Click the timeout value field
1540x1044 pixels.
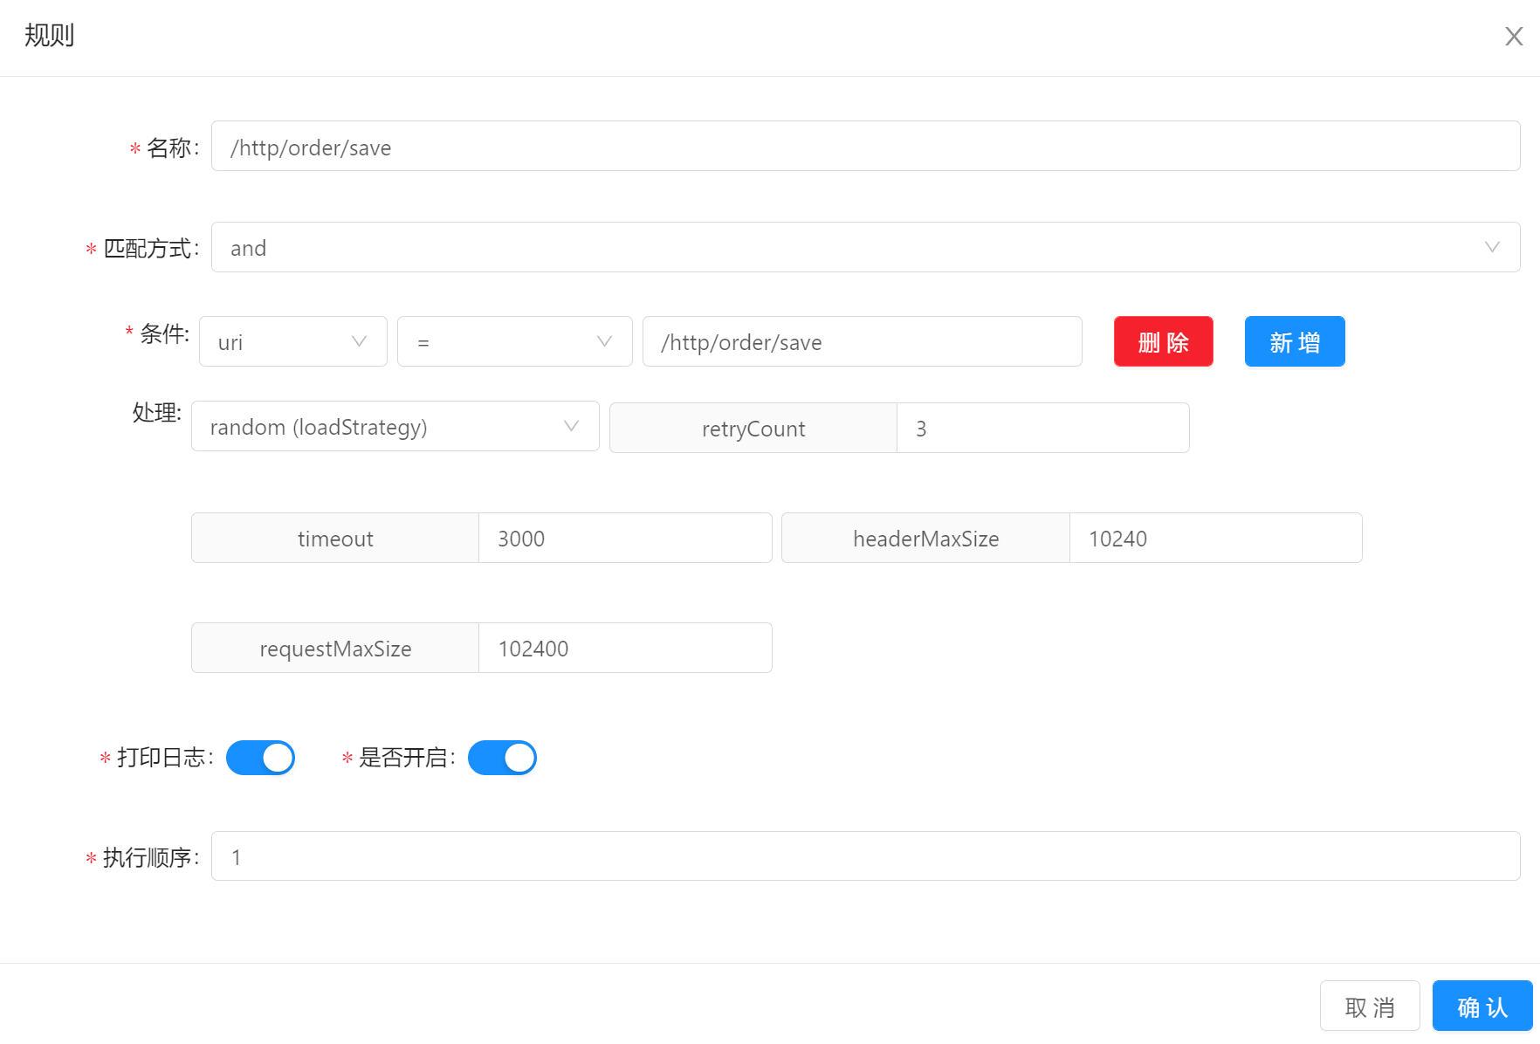pyautogui.click(x=625, y=539)
